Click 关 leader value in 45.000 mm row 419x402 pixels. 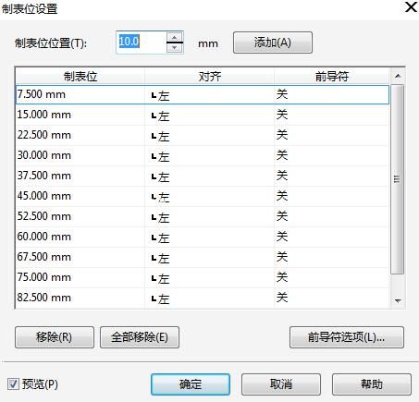282,196
